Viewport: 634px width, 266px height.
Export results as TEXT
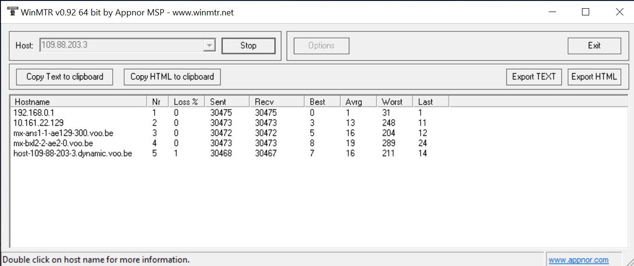(x=534, y=77)
